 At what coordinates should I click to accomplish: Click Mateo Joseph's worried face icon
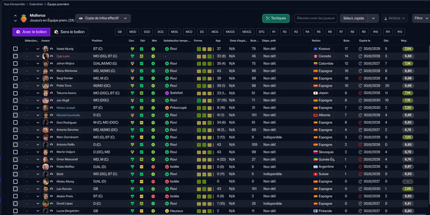167,108
